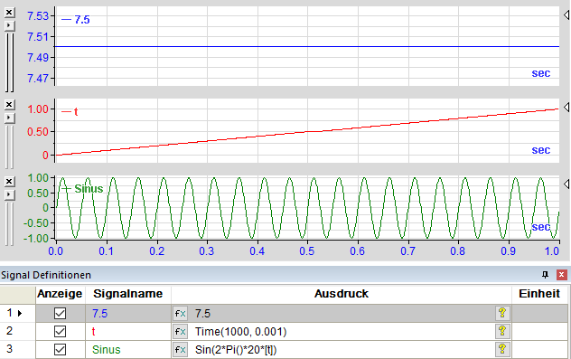Click right-edge triangle marker of 7.5 graph

coord(566,15)
